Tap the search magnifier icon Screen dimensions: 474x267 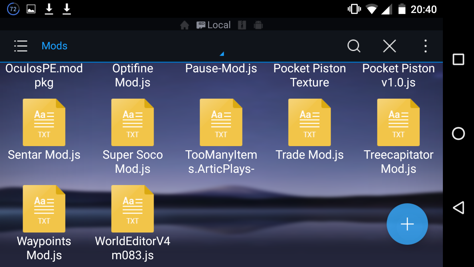(354, 46)
